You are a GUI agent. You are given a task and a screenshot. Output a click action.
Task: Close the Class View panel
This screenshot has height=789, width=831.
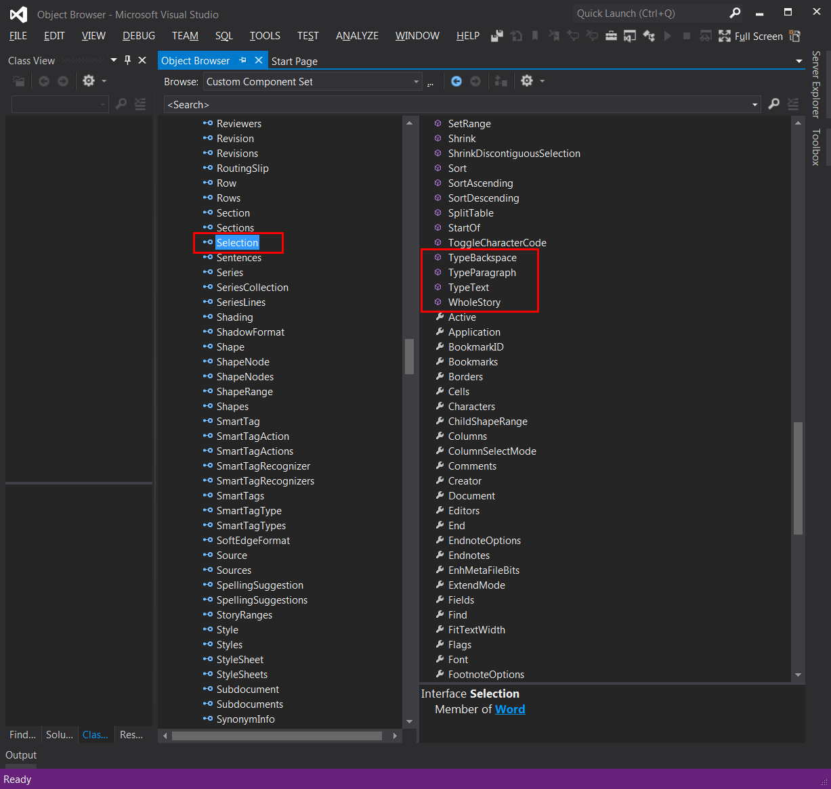click(x=142, y=60)
